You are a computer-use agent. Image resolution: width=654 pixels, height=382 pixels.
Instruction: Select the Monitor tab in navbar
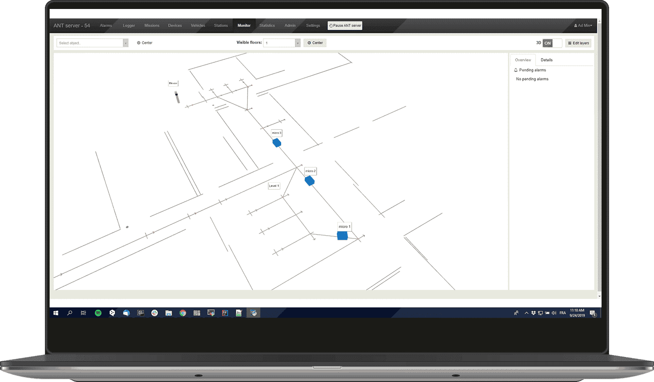click(x=244, y=25)
